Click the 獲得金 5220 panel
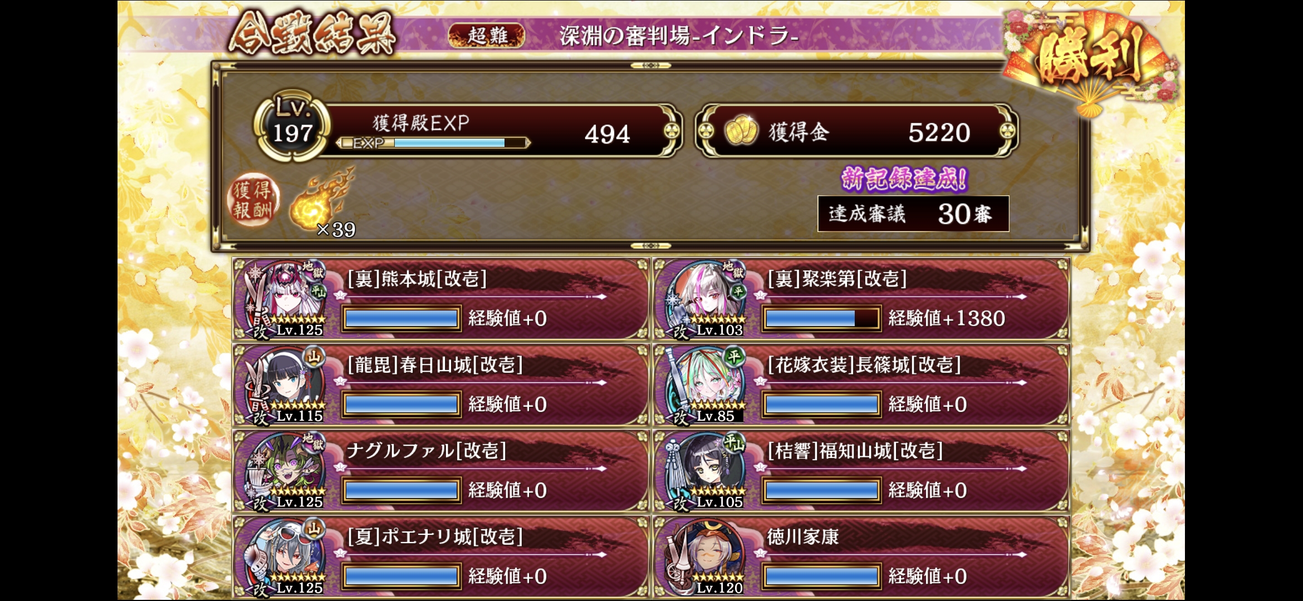The height and width of the screenshot is (601, 1303). pos(856,131)
